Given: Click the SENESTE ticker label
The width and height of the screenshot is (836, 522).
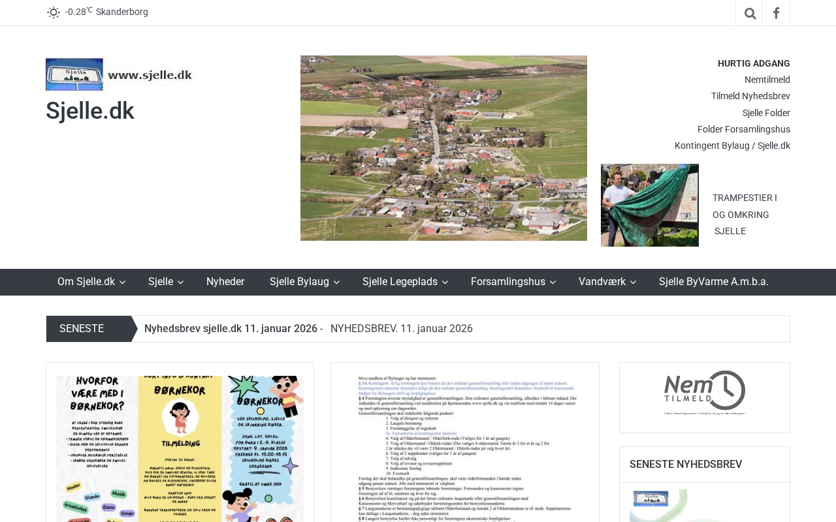Looking at the screenshot, I should click(x=82, y=329).
